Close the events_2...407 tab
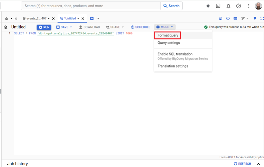 pos(53,18)
